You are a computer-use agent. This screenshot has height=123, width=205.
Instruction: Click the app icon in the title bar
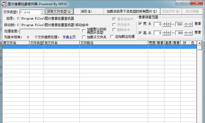[4, 4]
